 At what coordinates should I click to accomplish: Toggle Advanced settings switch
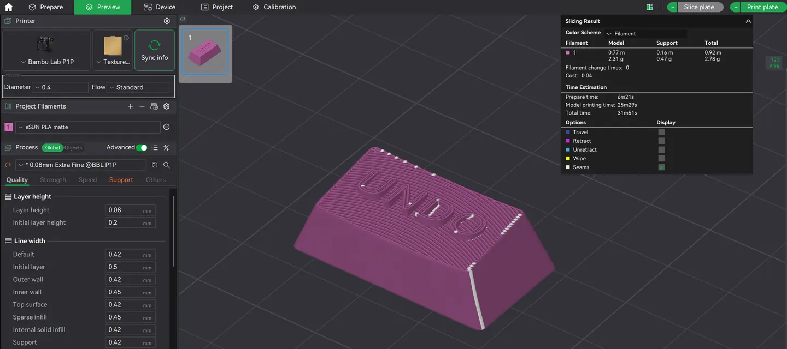point(142,148)
